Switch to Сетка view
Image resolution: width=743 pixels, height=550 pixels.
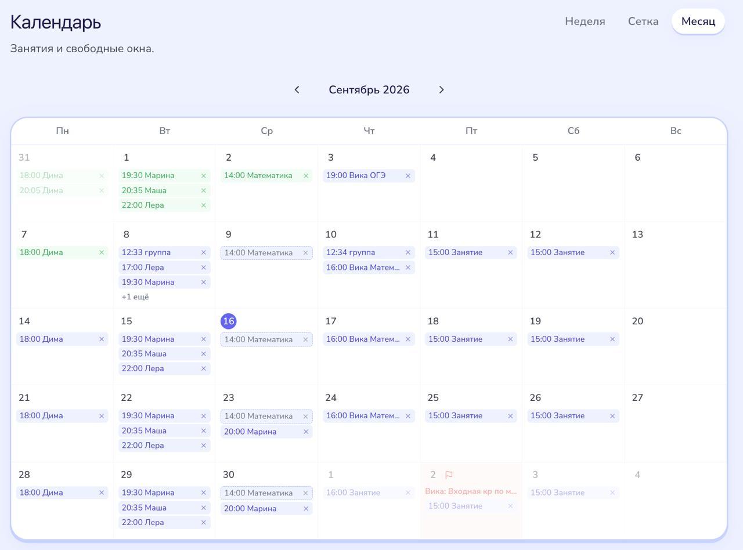tap(643, 21)
